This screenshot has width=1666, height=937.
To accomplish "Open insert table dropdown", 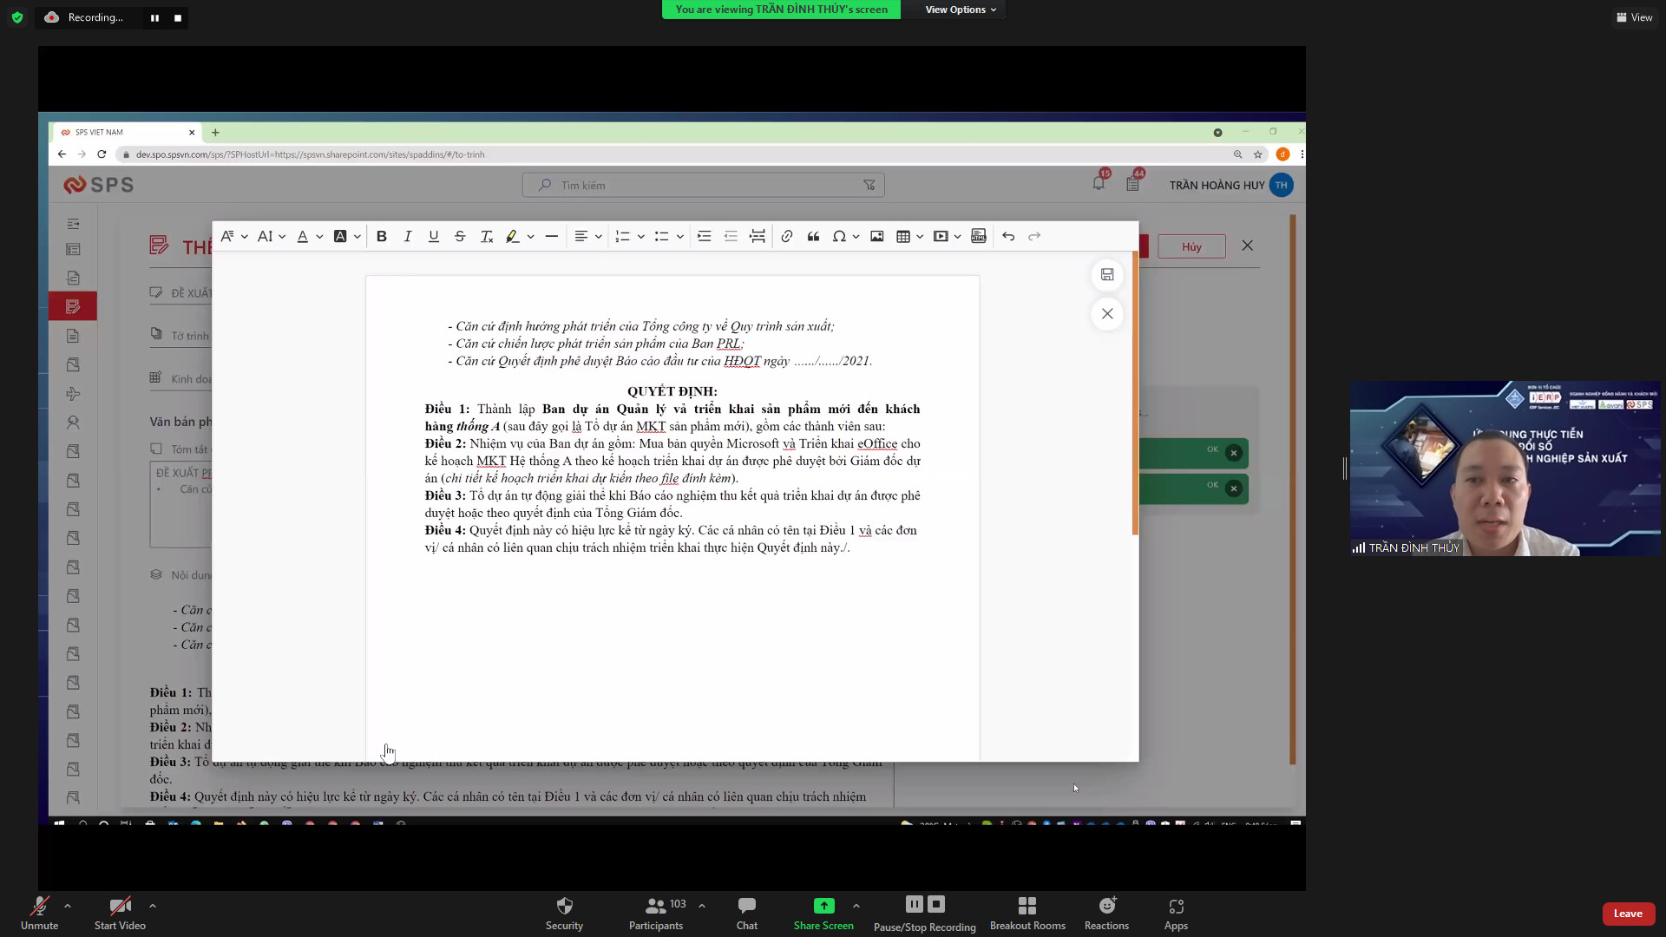I will pyautogui.click(x=909, y=236).
